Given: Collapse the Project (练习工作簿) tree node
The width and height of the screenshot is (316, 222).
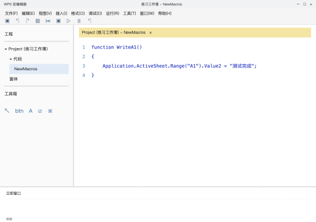Looking at the screenshot, I should coord(6,49).
